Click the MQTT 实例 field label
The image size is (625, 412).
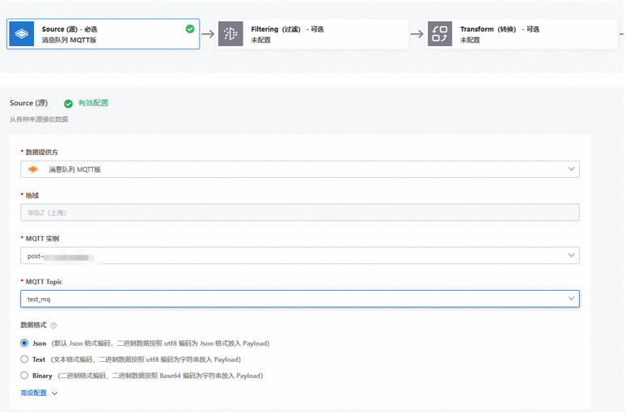click(42, 239)
